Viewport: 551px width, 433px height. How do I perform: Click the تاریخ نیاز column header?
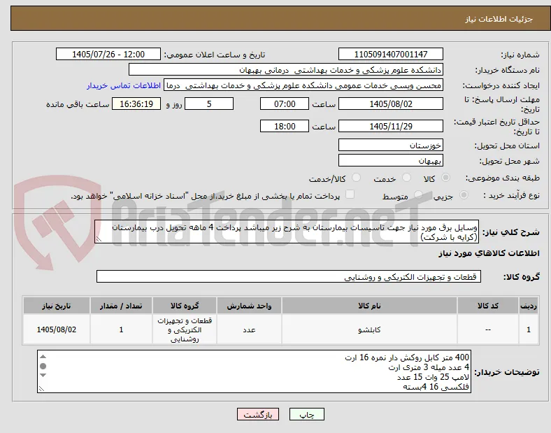57,306
